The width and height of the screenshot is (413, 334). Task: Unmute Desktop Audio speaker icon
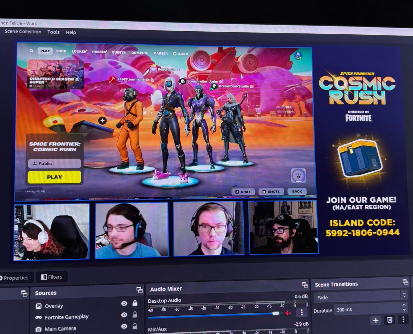pyautogui.click(x=288, y=313)
